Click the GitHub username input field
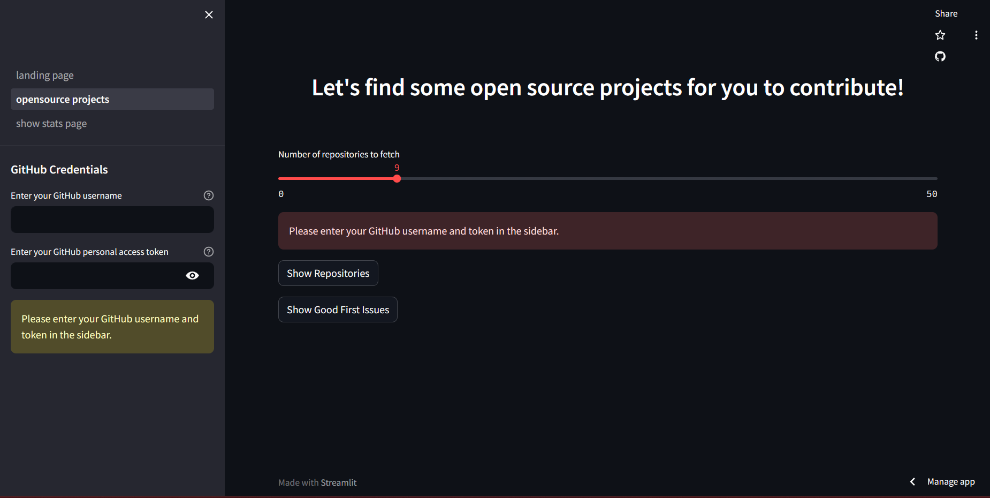The width and height of the screenshot is (990, 498). pyautogui.click(x=112, y=220)
